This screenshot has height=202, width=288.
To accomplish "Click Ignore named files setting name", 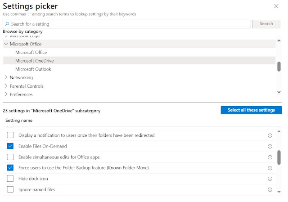I will 37,189.
